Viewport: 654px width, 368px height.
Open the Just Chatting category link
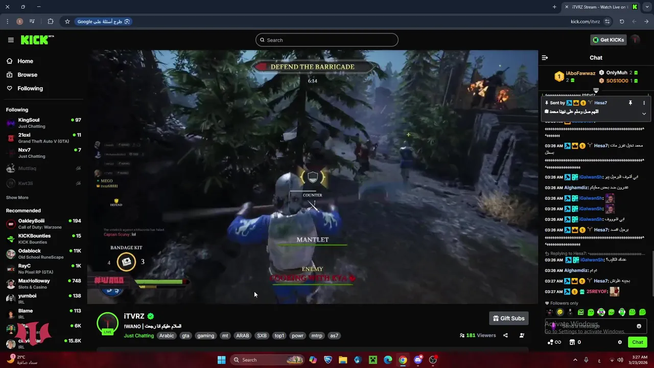pos(138,336)
